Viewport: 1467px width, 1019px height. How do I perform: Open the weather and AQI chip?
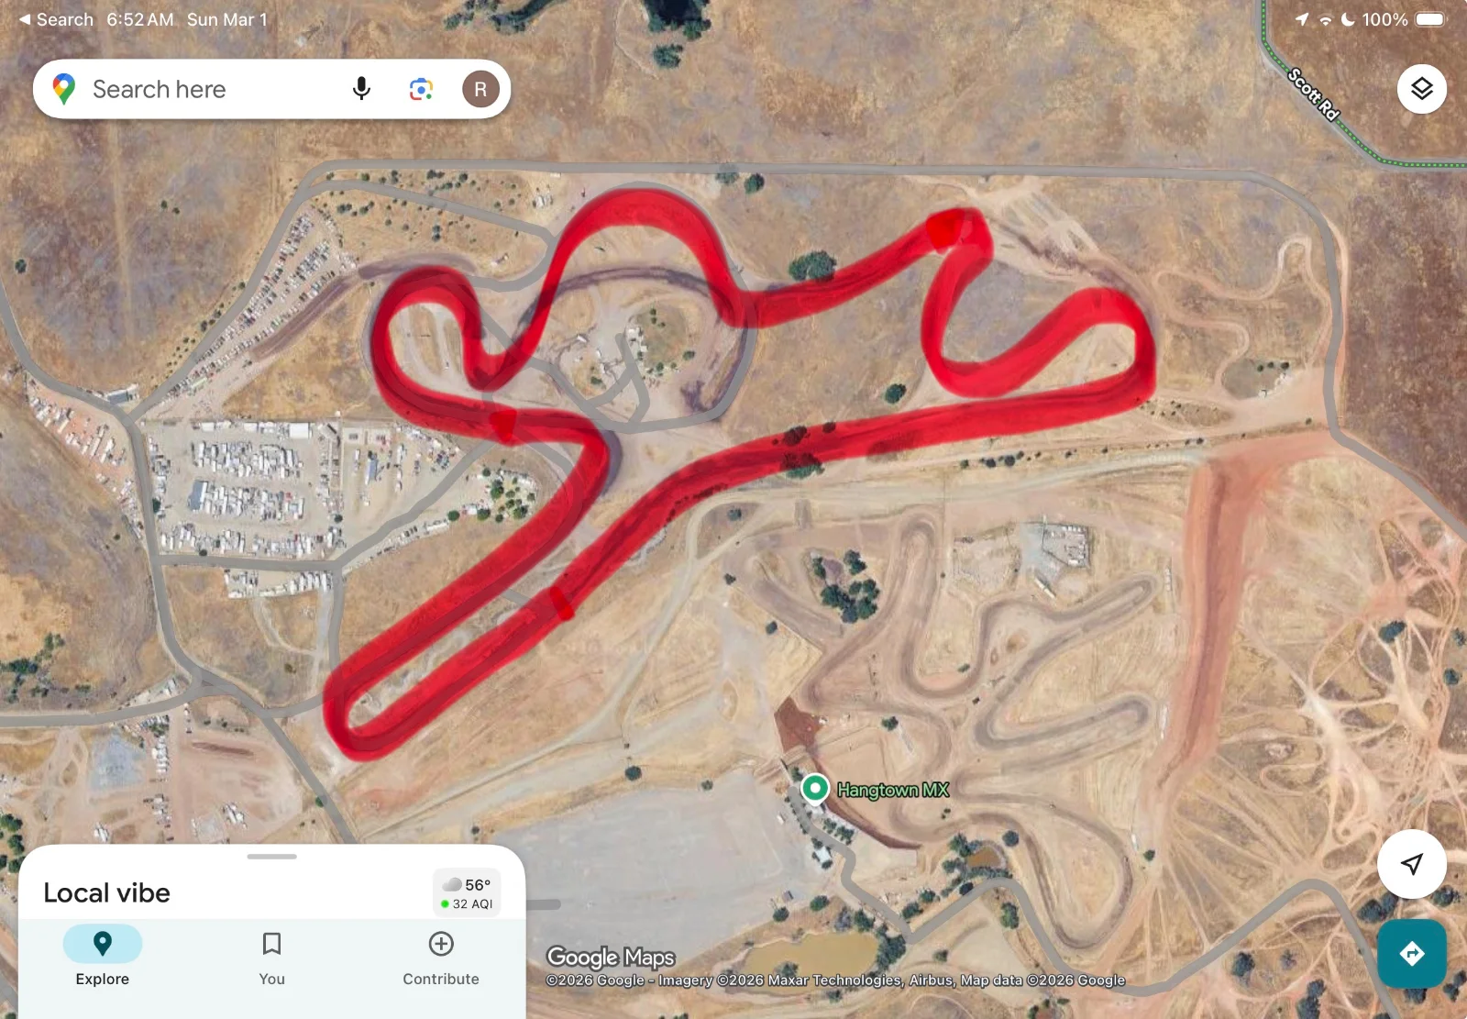click(x=467, y=893)
